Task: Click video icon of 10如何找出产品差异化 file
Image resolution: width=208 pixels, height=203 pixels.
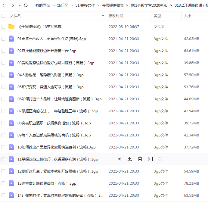Action: (11, 147)
